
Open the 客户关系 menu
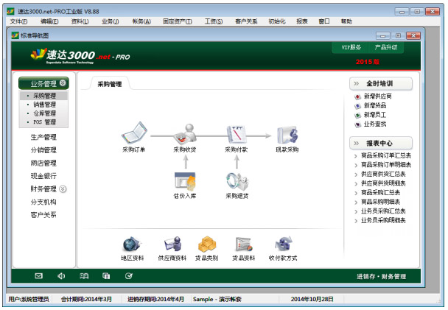pyautogui.click(x=246, y=21)
